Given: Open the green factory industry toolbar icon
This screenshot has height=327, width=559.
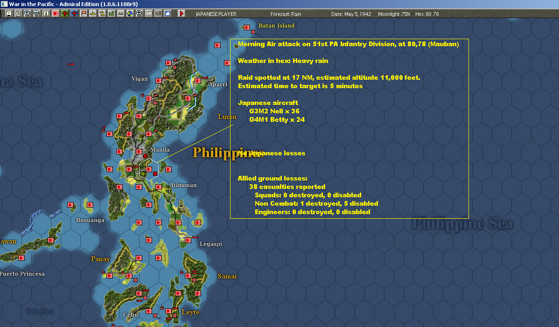Looking at the screenshot, I should [x=111, y=14].
